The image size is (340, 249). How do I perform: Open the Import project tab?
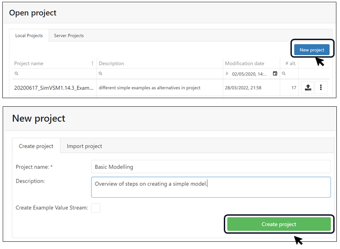(84, 146)
